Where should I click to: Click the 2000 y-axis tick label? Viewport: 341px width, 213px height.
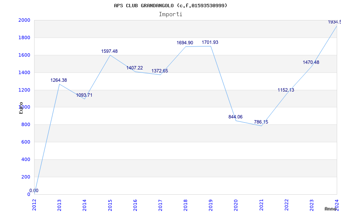click(x=24, y=20)
